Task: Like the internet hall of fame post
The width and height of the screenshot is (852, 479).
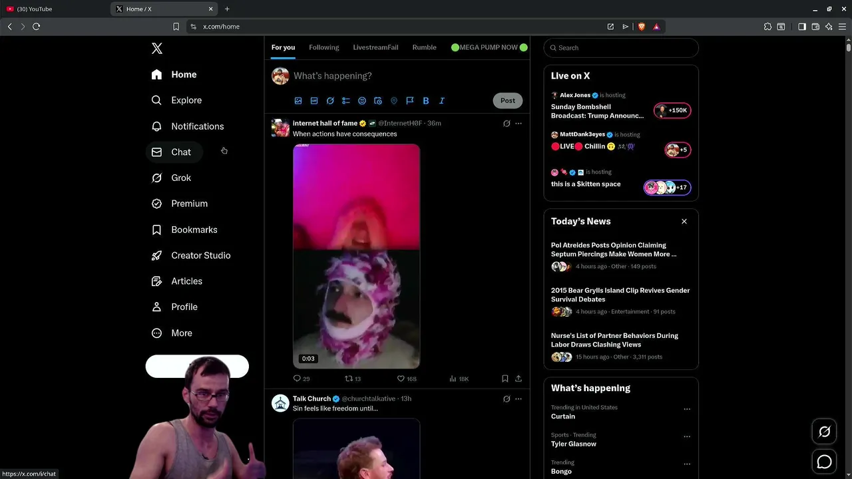Action: tap(407, 379)
